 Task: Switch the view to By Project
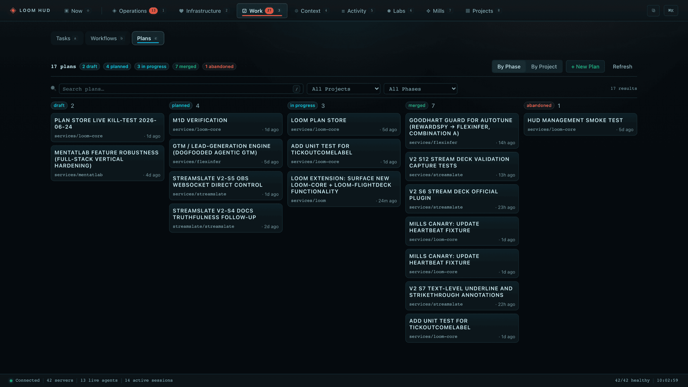pyautogui.click(x=544, y=67)
